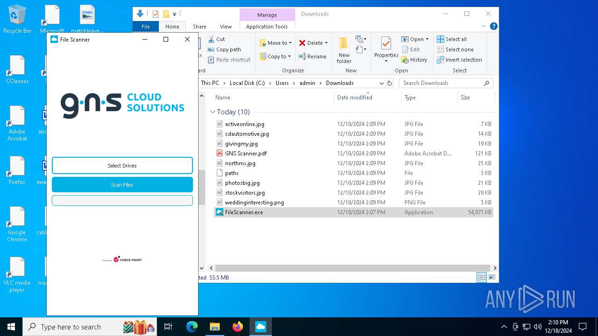The width and height of the screenshot is (598, 336).
Task: Click the file list horizontal scrollbar
Action: (353, 268)
